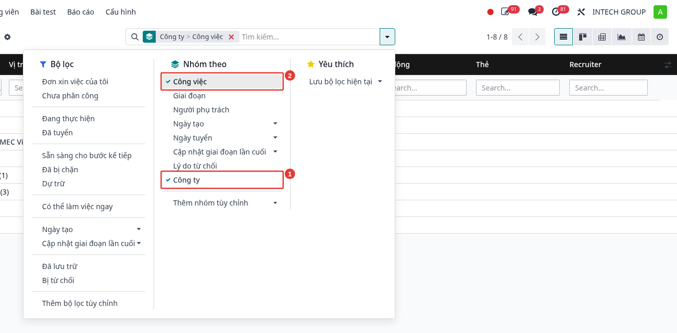The image size is (677, 333).
Task: Focus the Tìm kiếm search field
Action: pos(309,37)
